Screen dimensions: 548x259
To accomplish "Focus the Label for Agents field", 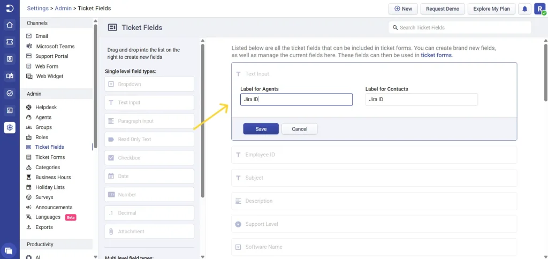I will point(296,100).
